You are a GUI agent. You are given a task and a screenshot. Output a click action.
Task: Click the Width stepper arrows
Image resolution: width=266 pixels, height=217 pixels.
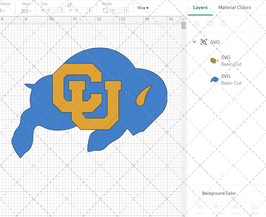[x=62, y=10]
